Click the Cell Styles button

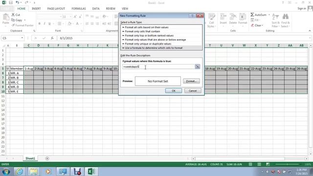[x=211, y=21]
